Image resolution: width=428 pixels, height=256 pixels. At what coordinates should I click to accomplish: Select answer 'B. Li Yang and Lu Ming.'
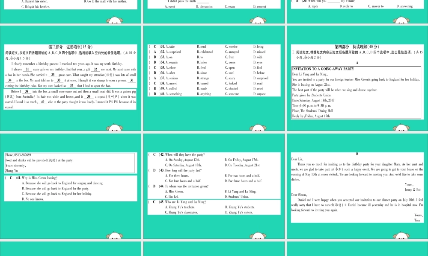coord(241,192)
